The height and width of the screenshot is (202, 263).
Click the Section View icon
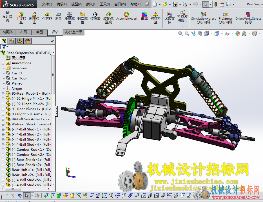pyautogui.click(x=200, y=34)
